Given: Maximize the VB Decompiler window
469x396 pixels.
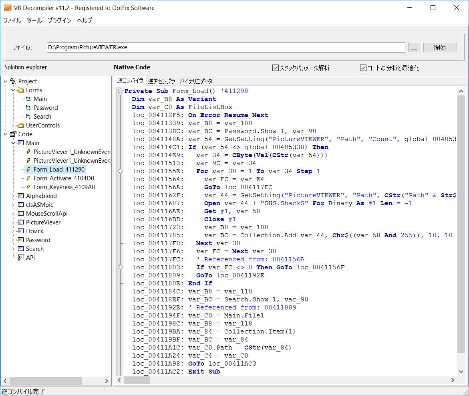Looking at the screenshot, I should click(433, 8).
